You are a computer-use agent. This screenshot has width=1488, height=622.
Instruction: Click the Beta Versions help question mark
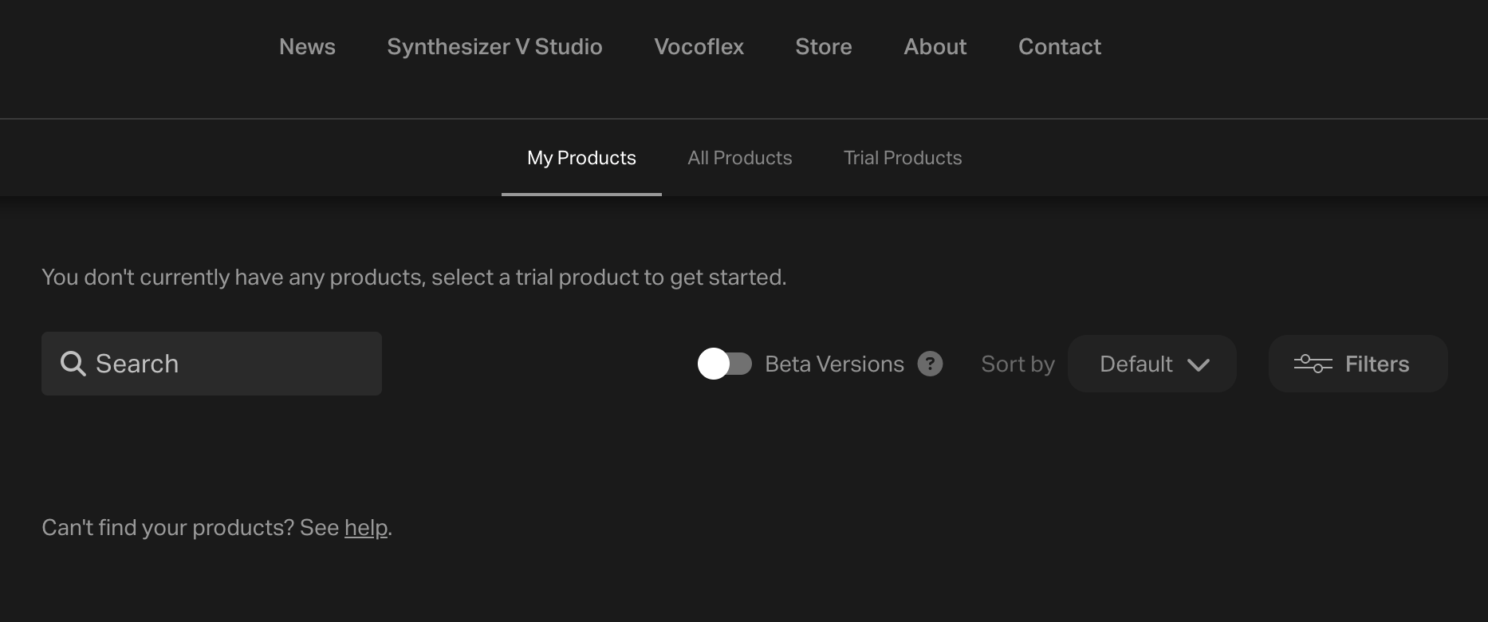930,364
